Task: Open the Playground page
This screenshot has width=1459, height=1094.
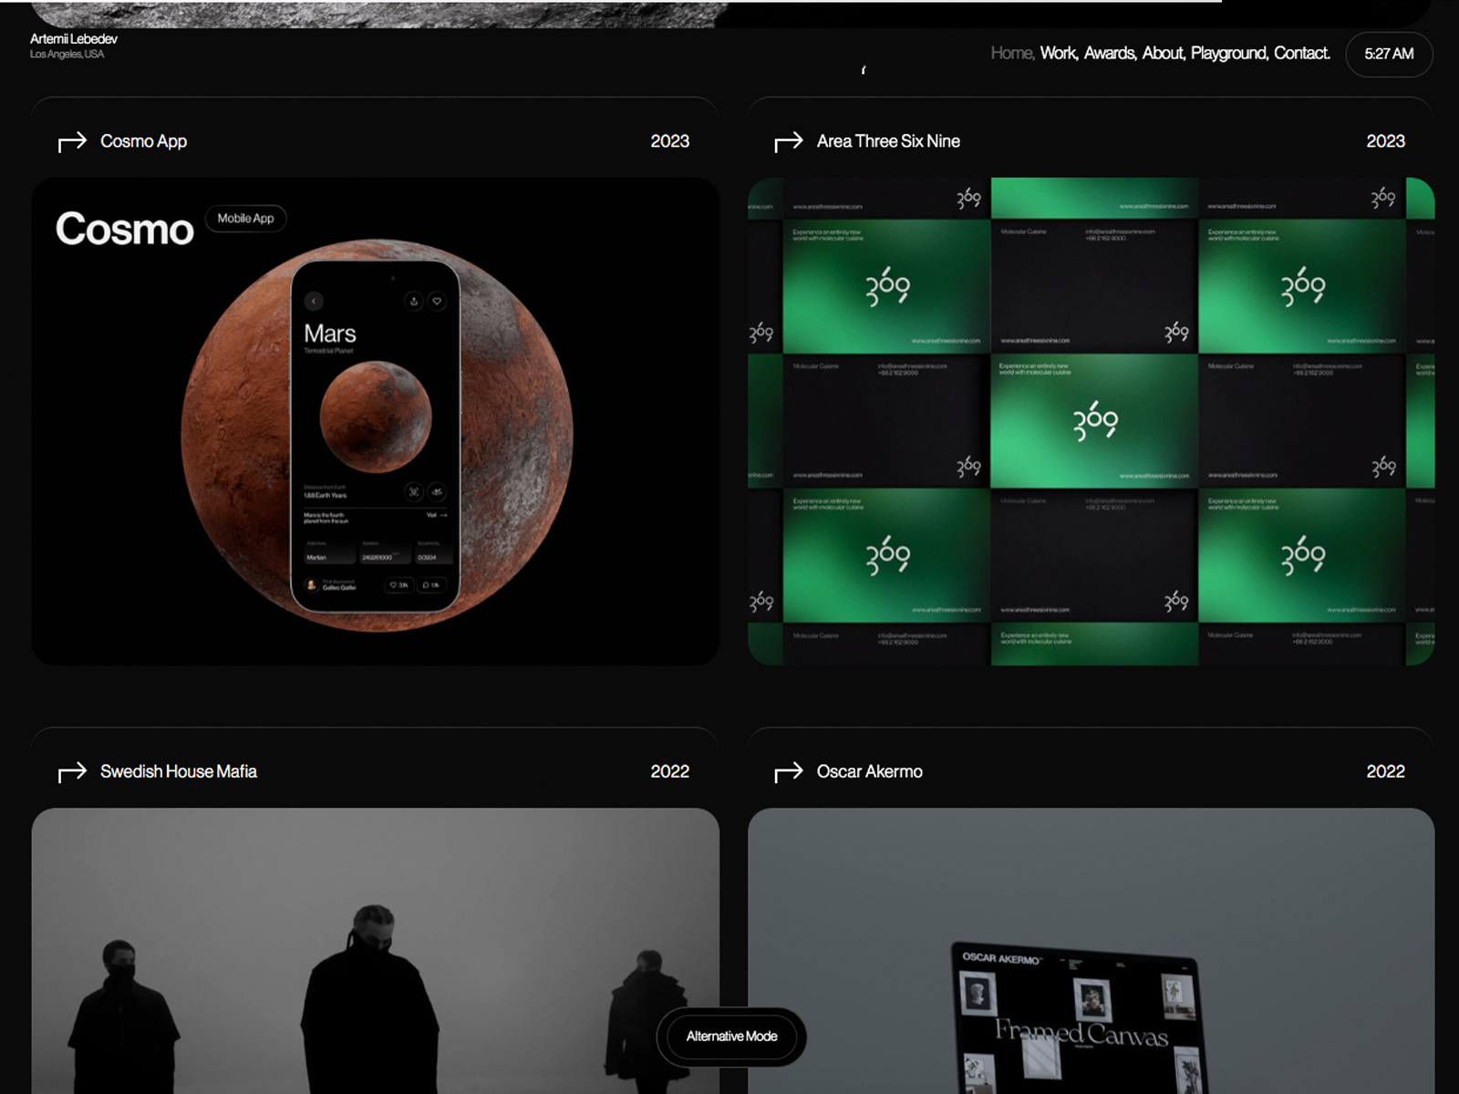Action: pyautogui.click(x=1228, y=54)
